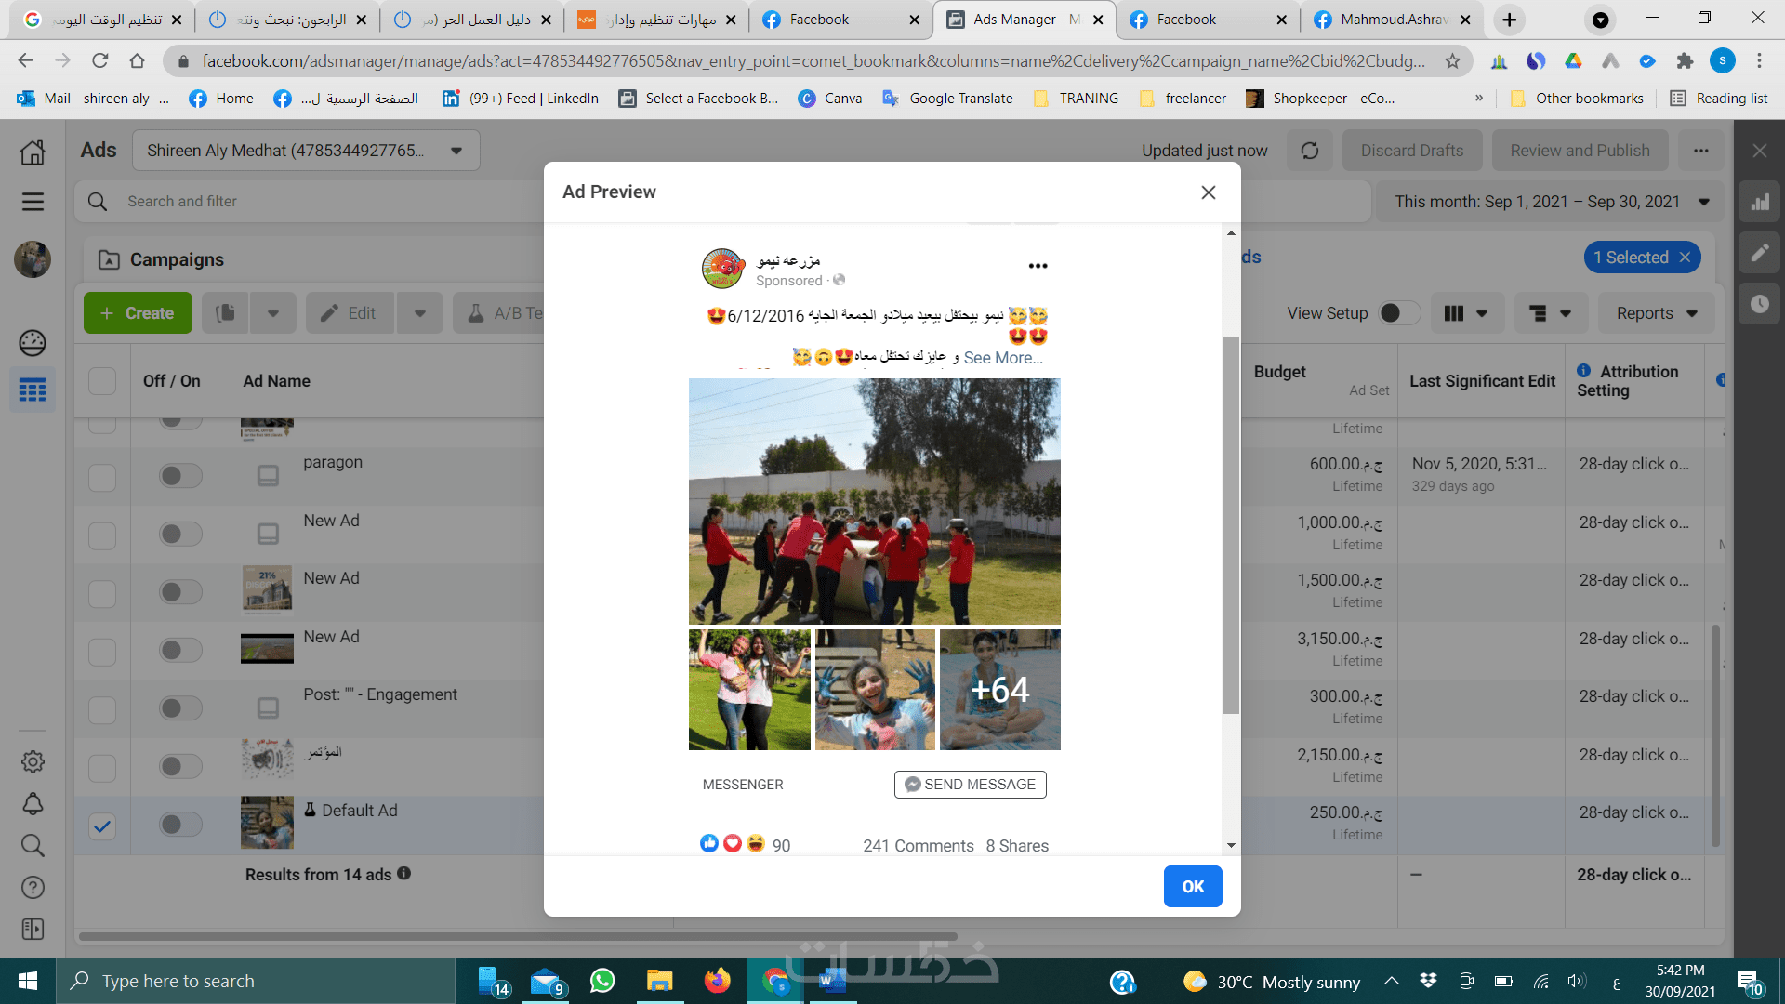This screenshot has width=1785, height=1004.
Task: Open the Ads Manager hamburger menu icon
Action: pyautogui.click(x=33, y=202)
